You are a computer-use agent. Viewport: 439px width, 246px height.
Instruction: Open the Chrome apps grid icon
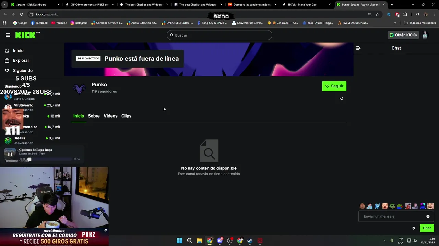[x=4, y=23]
